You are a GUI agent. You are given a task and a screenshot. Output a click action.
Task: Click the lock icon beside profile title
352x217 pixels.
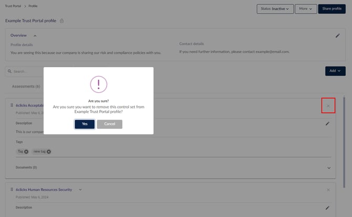click(62, 21)
